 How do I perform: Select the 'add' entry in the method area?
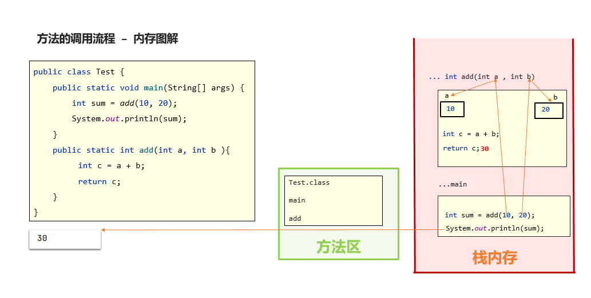pyautogui.click(x=295, y=218)
